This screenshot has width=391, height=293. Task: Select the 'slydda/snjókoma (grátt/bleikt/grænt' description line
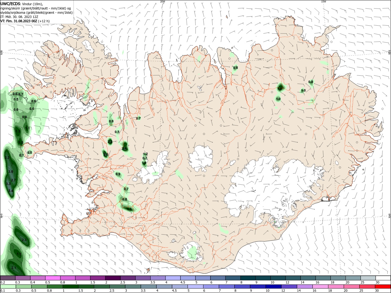pyautogui.click(x=36, y=13)
